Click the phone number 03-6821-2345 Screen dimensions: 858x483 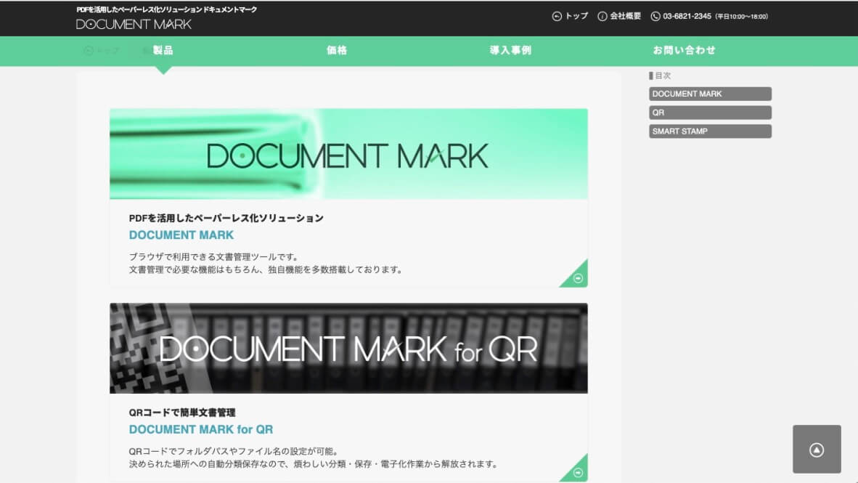point(685,15)
